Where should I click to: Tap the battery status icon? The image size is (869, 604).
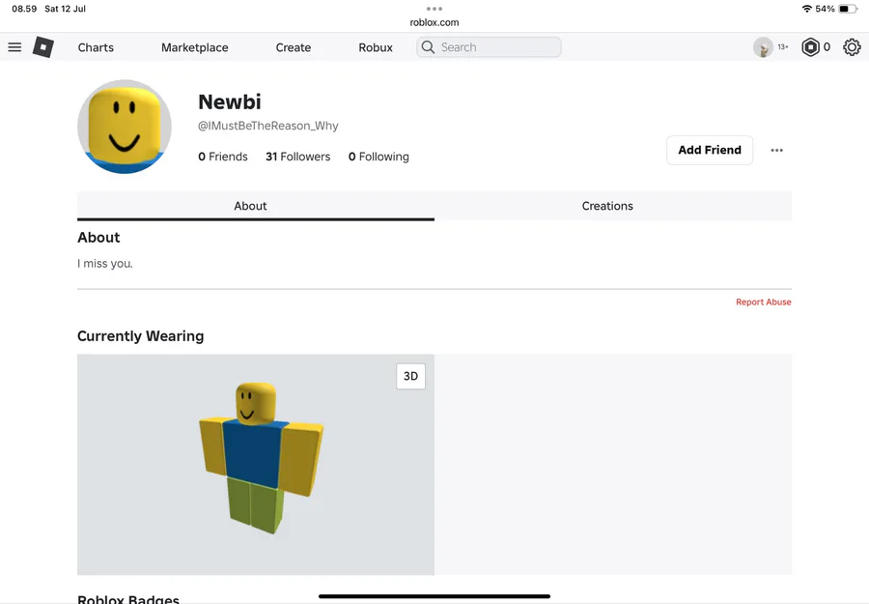(x=848, y=9)
